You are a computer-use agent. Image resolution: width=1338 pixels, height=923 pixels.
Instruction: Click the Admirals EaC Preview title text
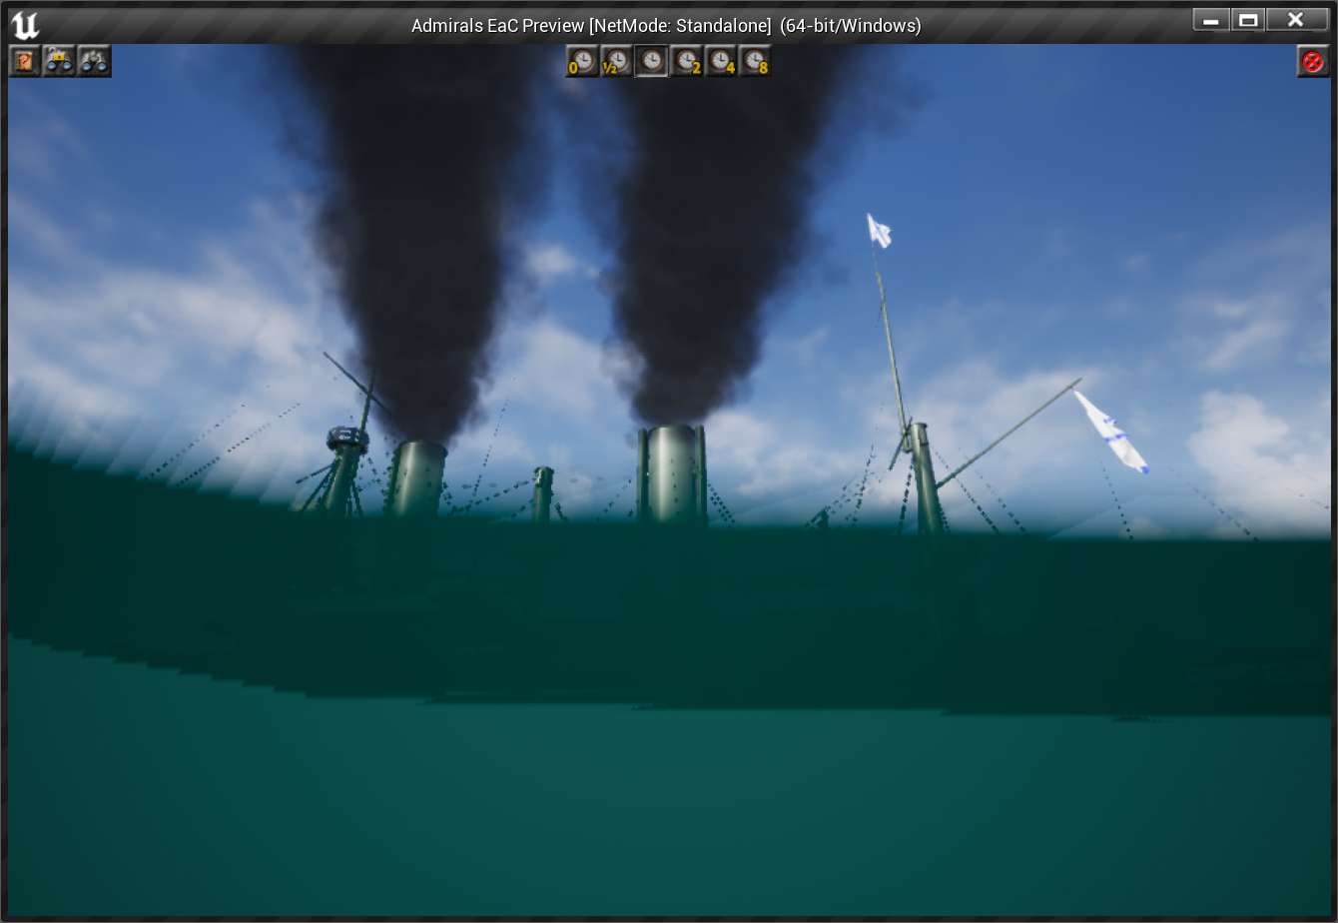click(x=666, y=25)
